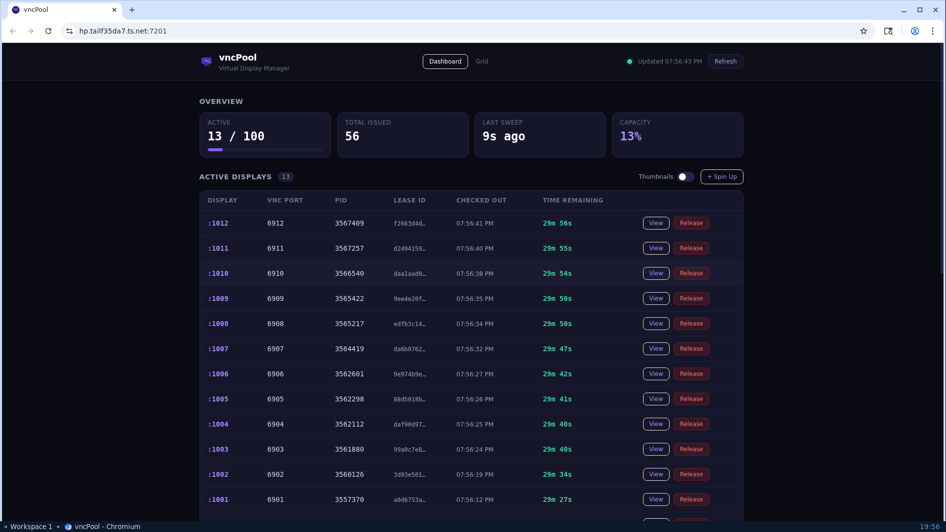Bookmark this page with star icon
946x532 pixels.
tap(864, 31)
